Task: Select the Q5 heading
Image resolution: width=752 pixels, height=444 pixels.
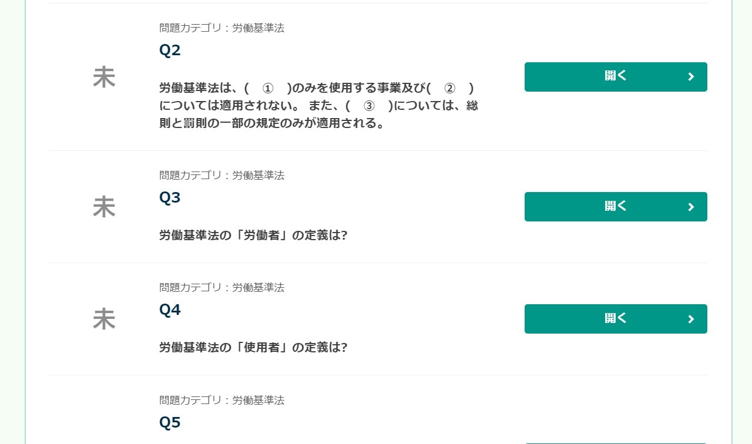Action: tap(170, 423)
